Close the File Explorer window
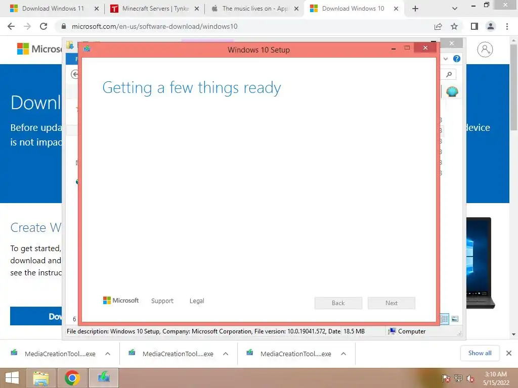 [452, 43]
